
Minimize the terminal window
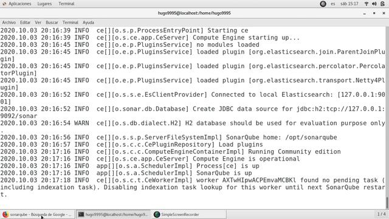[x=365, y=13]
